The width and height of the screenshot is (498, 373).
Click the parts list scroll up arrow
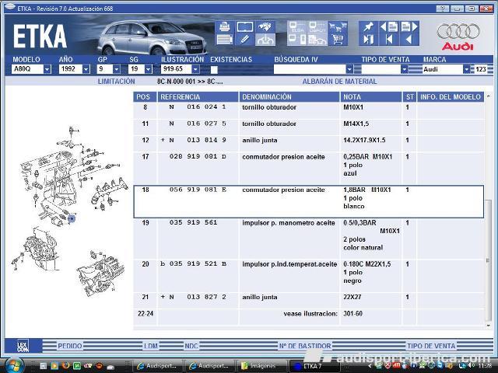coord(489,96)
